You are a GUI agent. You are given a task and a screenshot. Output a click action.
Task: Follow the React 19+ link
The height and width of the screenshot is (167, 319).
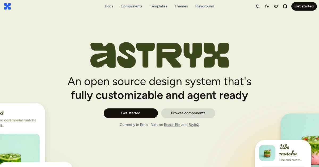click(x=172, y=125)
